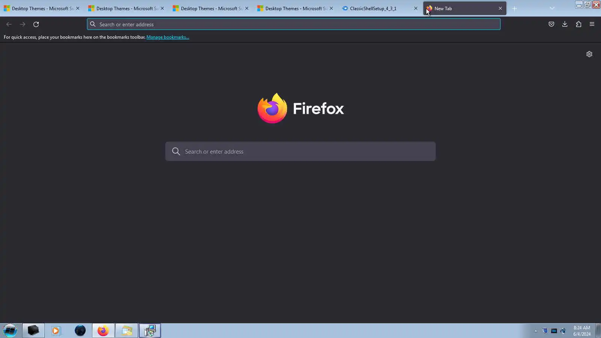This screenshot has height=338, width=601.
Task: Open the taskbar clock showing 8:24 AM
Action: tap(582, 331)
